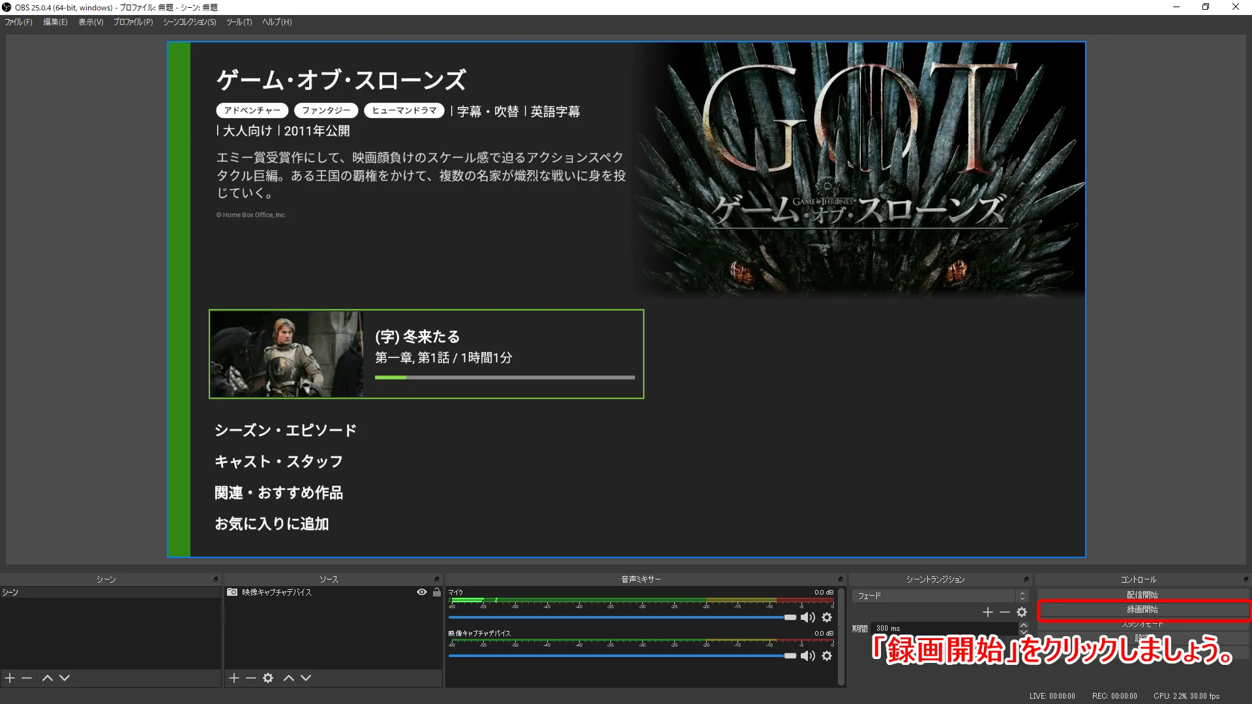Viewport: 1252px width, 704px height.
Task: Open マイク audio settings gear
Action: [x=827, y=617]
